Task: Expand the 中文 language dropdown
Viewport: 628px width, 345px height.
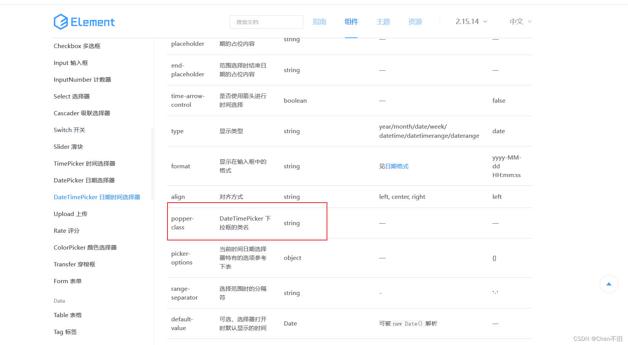Action: point(520,22)
